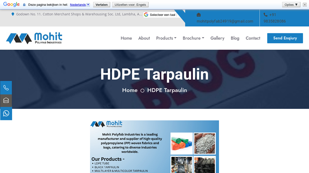This screenshot has width=309, height=173.
Task: Click Uitzetten voor: Engels button
Action: coord(130,5)
